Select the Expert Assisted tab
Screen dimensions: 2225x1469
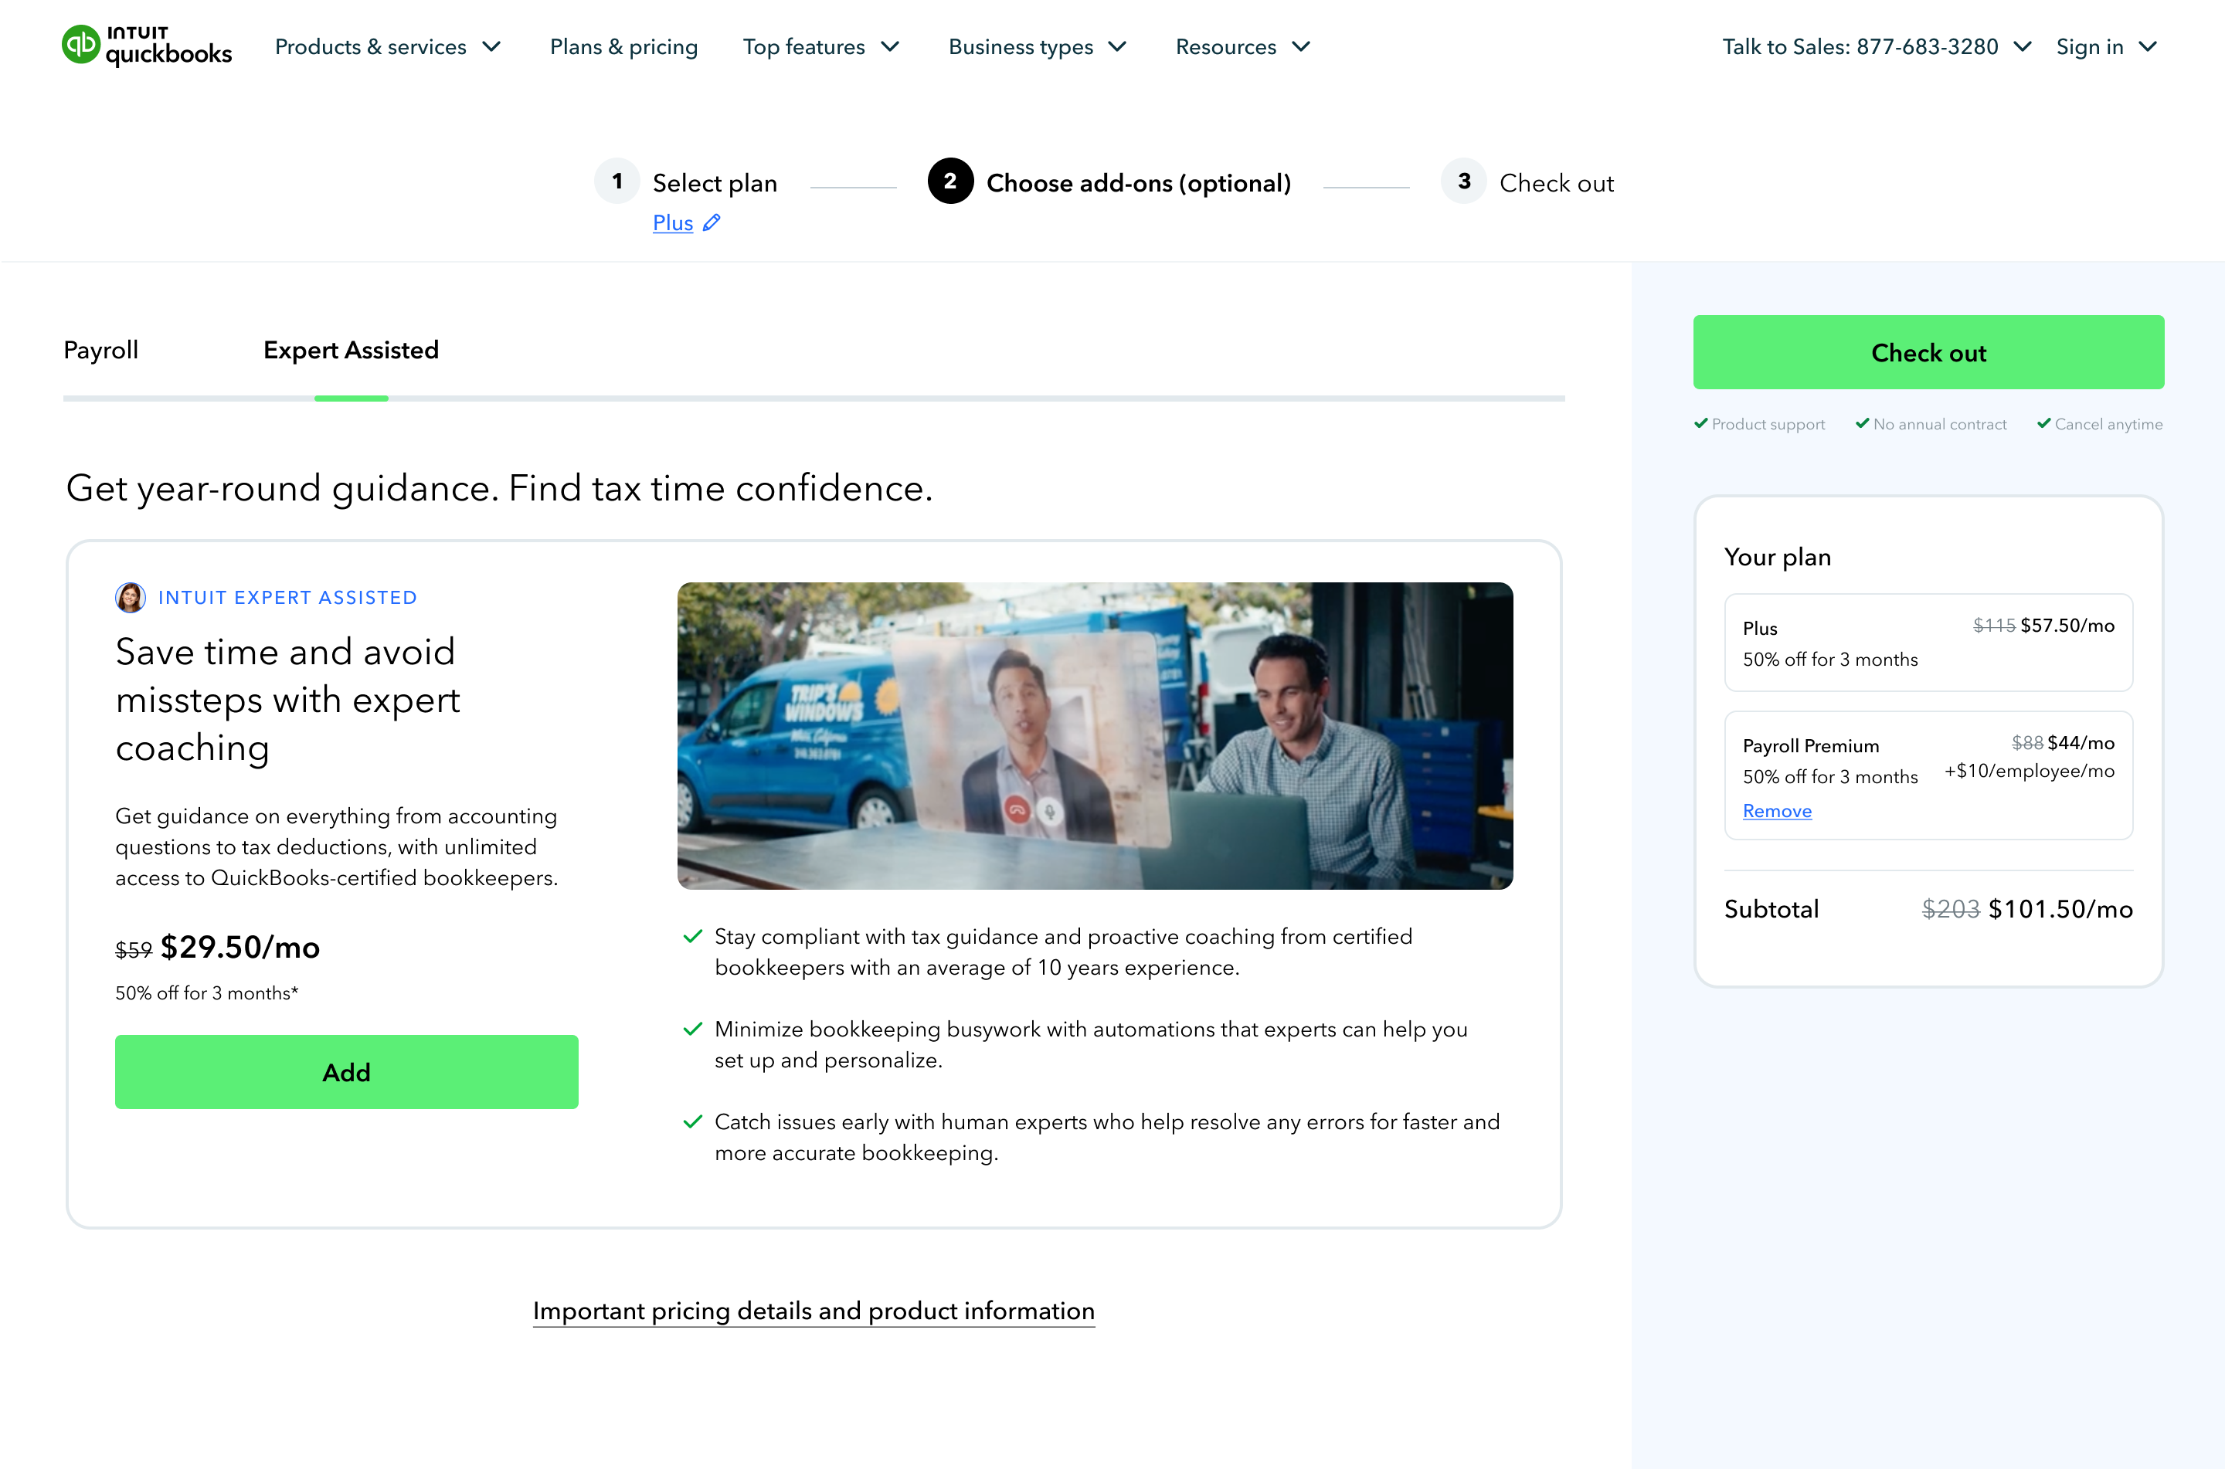[x=352, y=351]
